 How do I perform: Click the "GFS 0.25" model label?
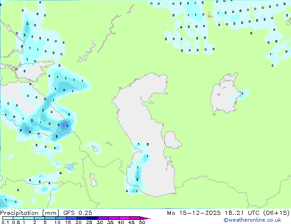pyautogui.click(x=78, y=213)
